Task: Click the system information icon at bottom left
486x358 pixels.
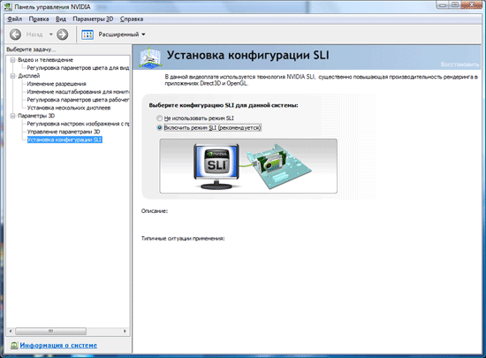Action: coord(14,346)
